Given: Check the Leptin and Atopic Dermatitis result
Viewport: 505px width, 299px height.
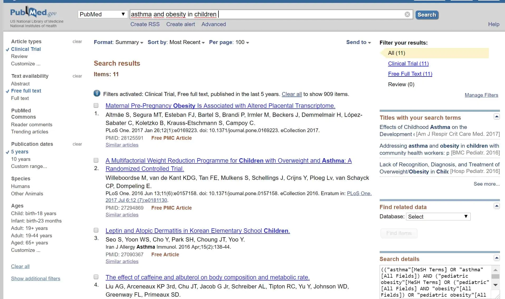Looking at the screenshot, I should [x=96, y=230].
